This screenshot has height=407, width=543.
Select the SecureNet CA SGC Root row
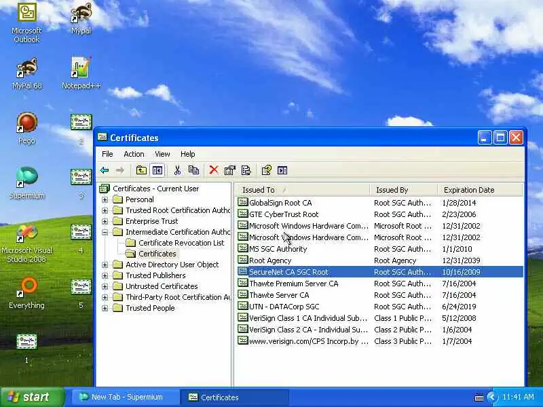[379, 272]
